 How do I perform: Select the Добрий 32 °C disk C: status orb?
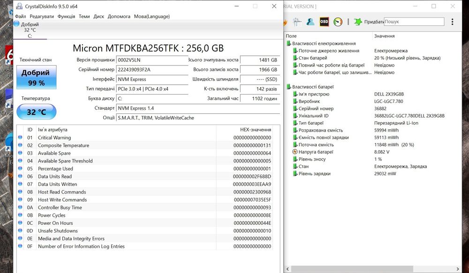point(16,23)
